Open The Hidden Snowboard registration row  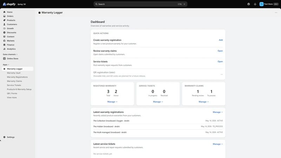(158, 126)
